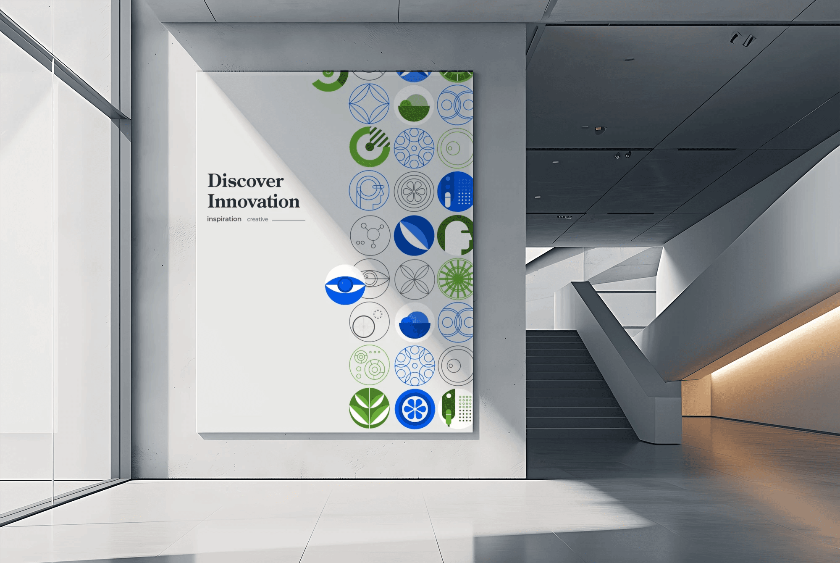Select the green microphone with dot grid icon
This screenshot has width=840, height=563.
pyautogui.click(x=456, y=409)
